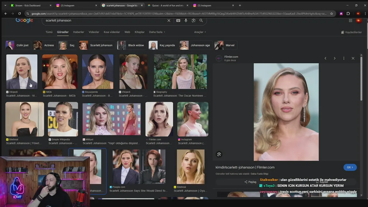
Task: Open the Google account avatar
Action: pyautogui.click(x=358, y=20)
